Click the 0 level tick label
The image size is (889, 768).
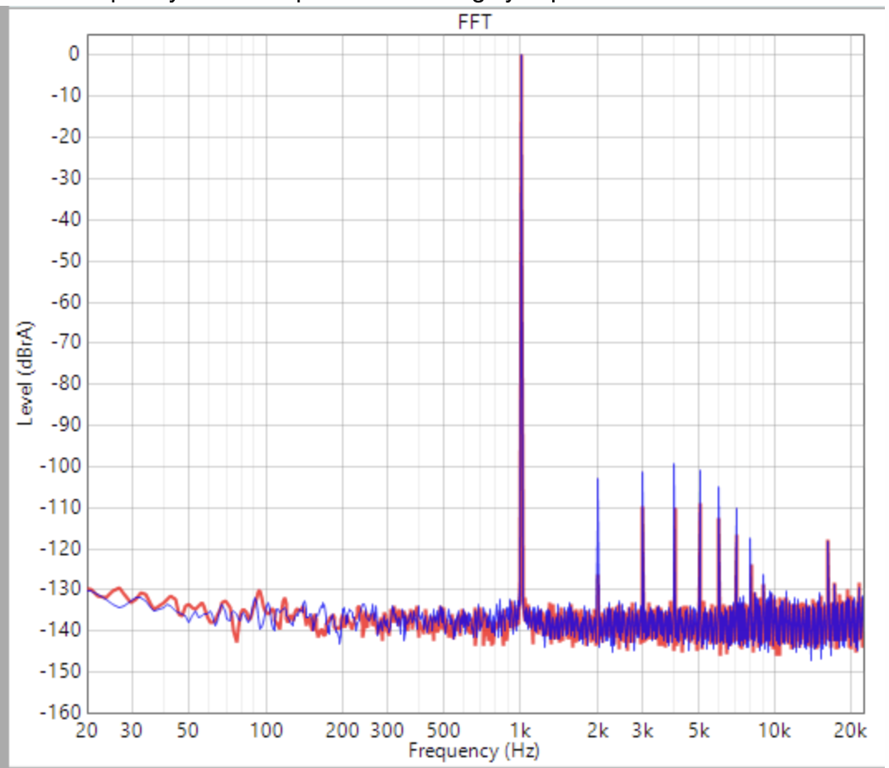coord(74,54)
